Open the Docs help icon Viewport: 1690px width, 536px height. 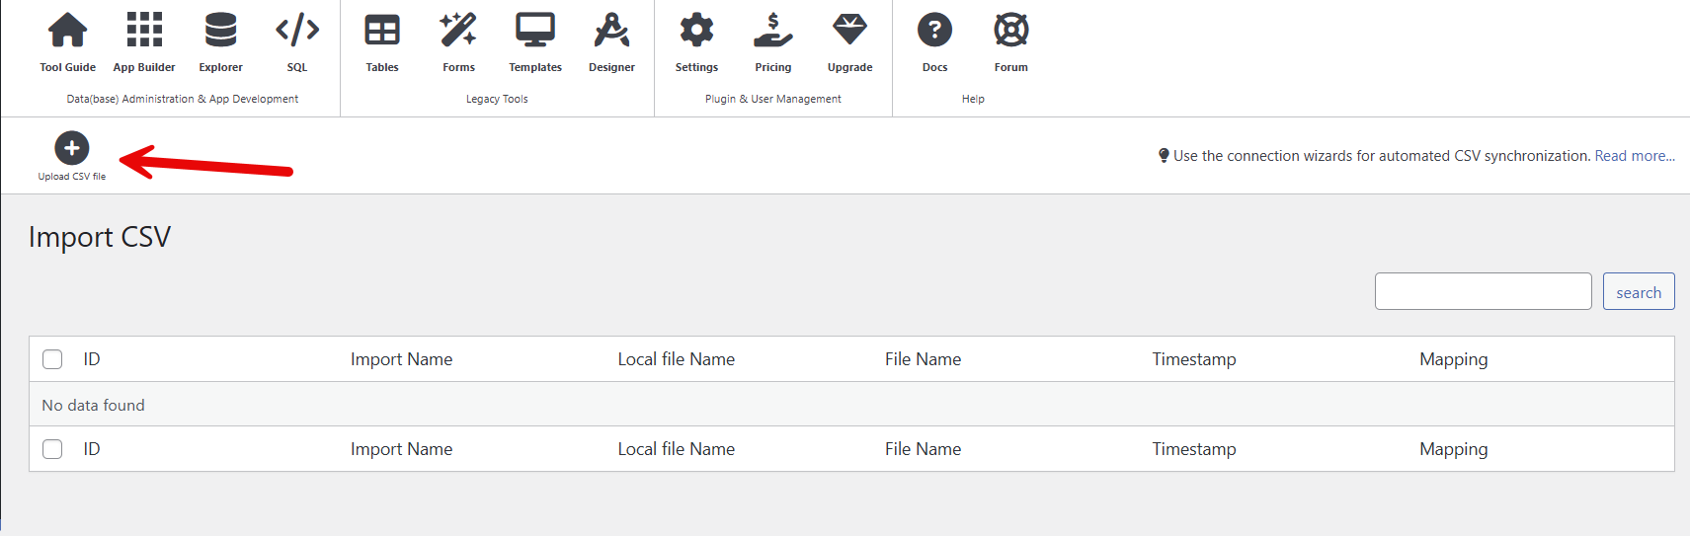(x=934, y=31)
